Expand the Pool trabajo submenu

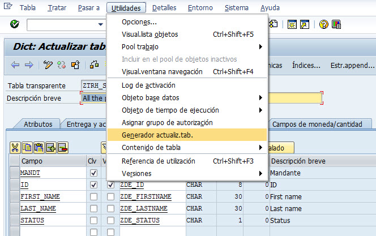(x=260, y=47)
